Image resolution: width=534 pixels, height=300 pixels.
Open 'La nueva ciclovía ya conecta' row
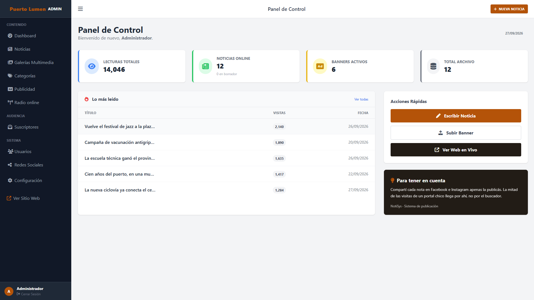(x=226, y=190)
